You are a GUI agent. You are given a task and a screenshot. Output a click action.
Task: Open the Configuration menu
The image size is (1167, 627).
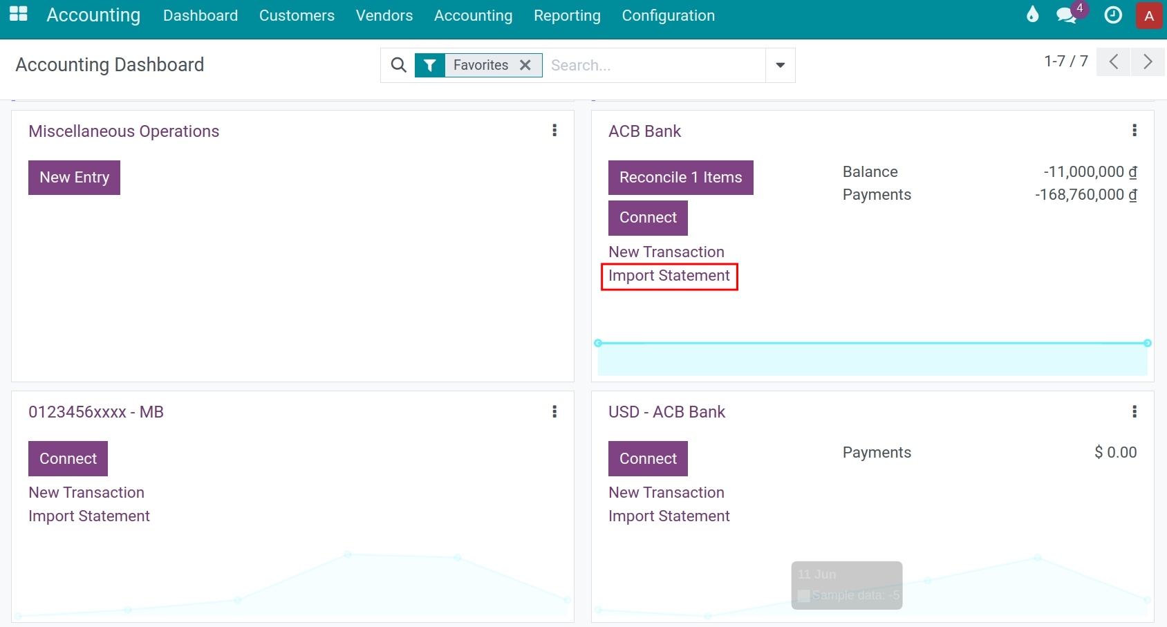tap(669, 15)
